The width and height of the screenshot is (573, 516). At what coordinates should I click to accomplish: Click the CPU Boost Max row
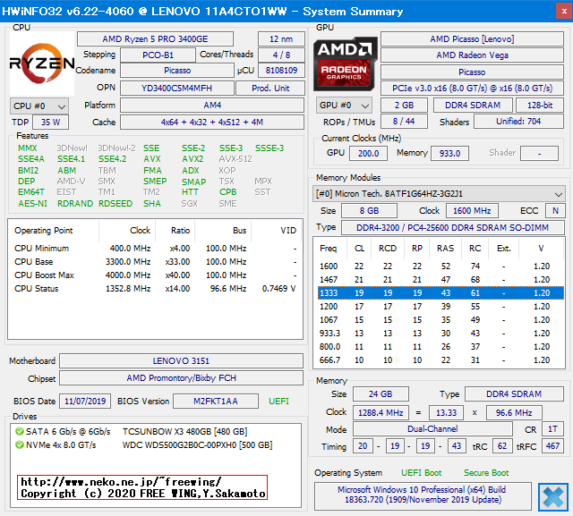click(x=155, y=275)
